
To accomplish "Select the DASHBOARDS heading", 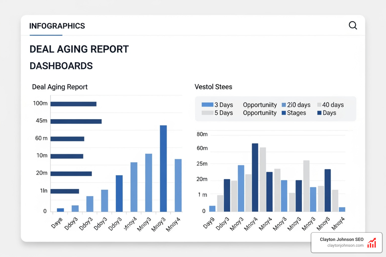I will pos(61,66).
